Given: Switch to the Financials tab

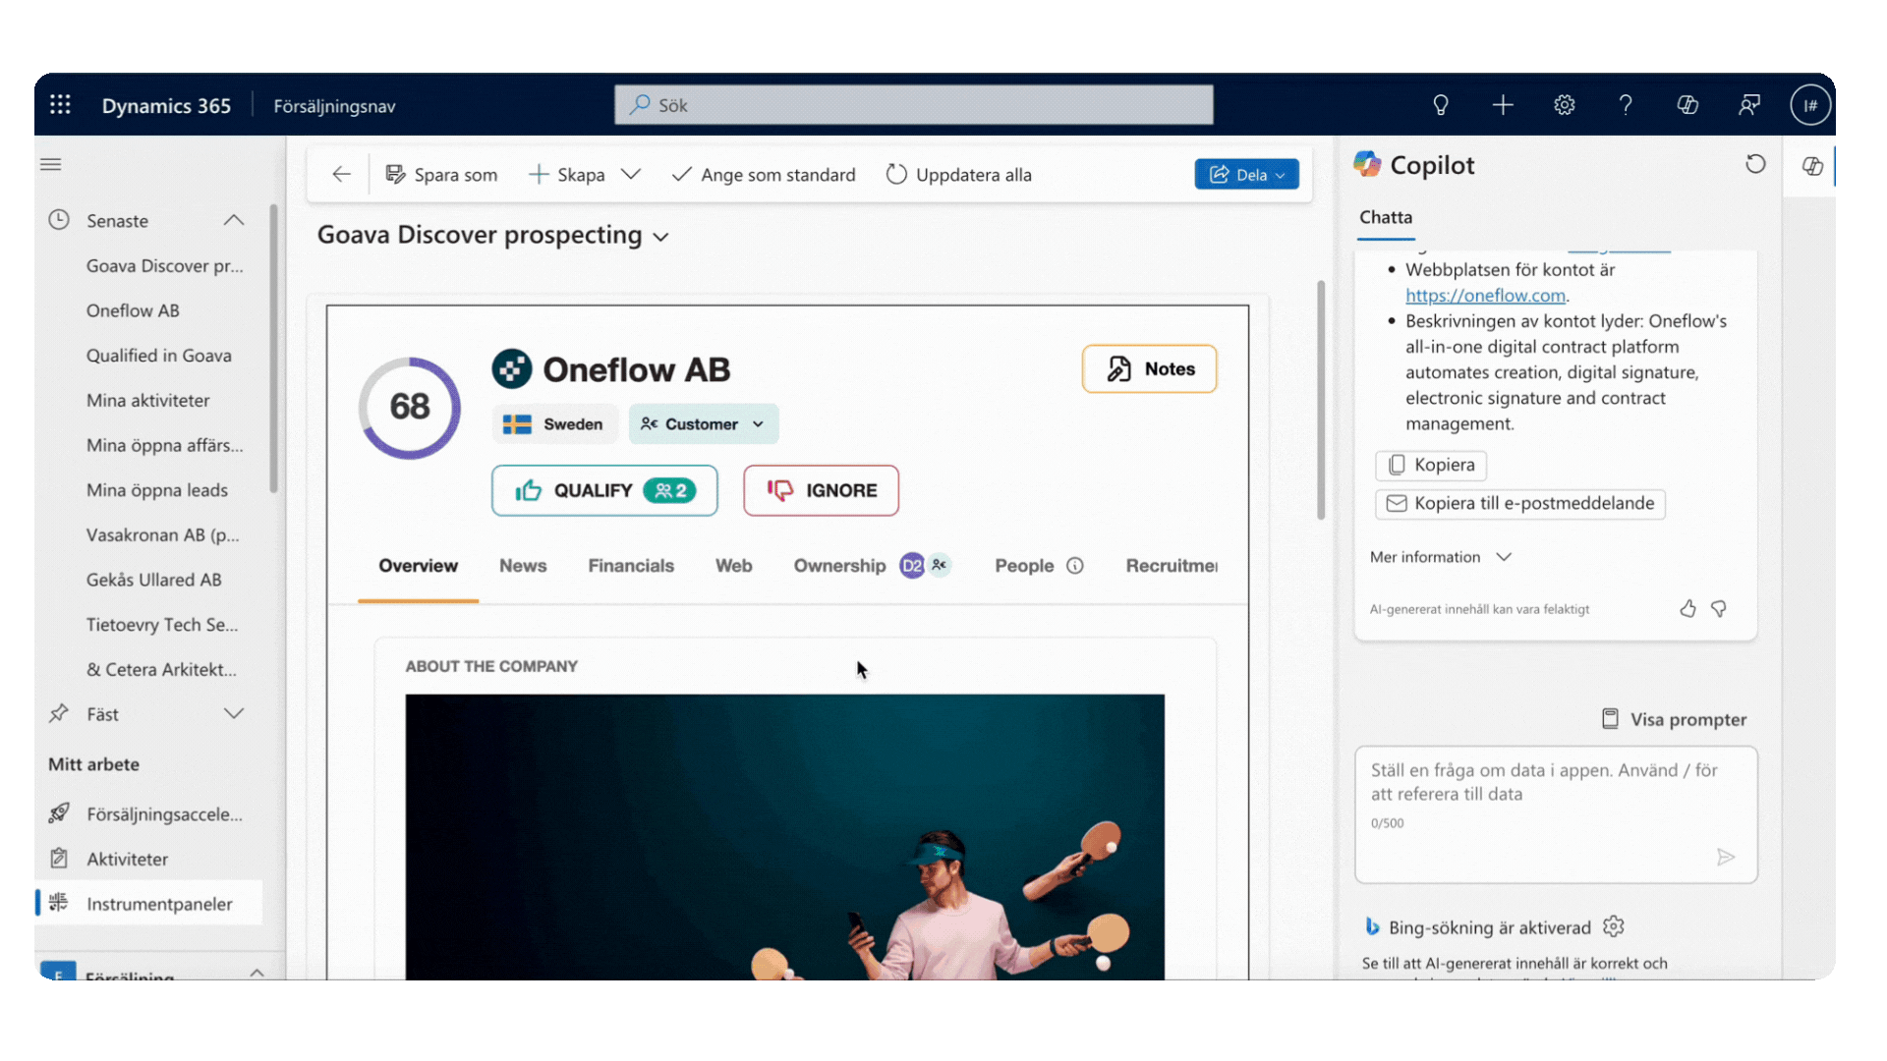Looking at the screenshot, I should pyautogui.click(x=631, y=566).
